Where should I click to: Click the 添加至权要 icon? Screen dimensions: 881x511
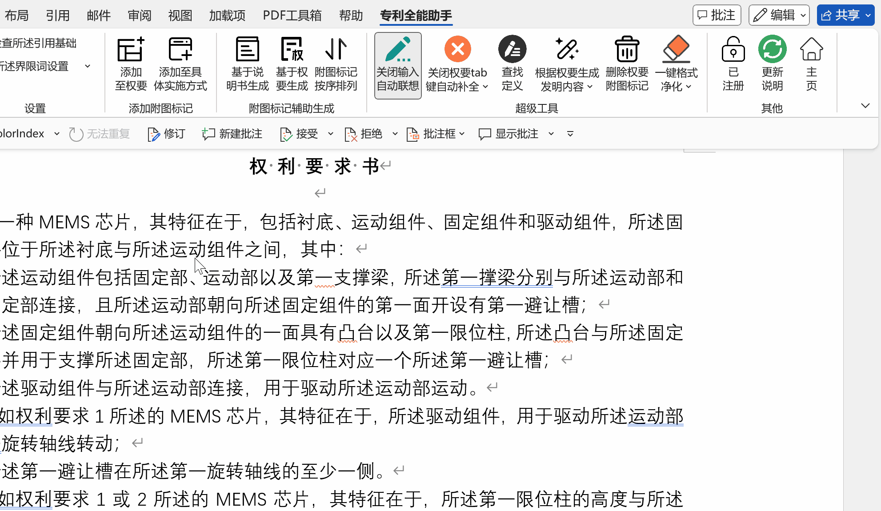coord(131,50)
